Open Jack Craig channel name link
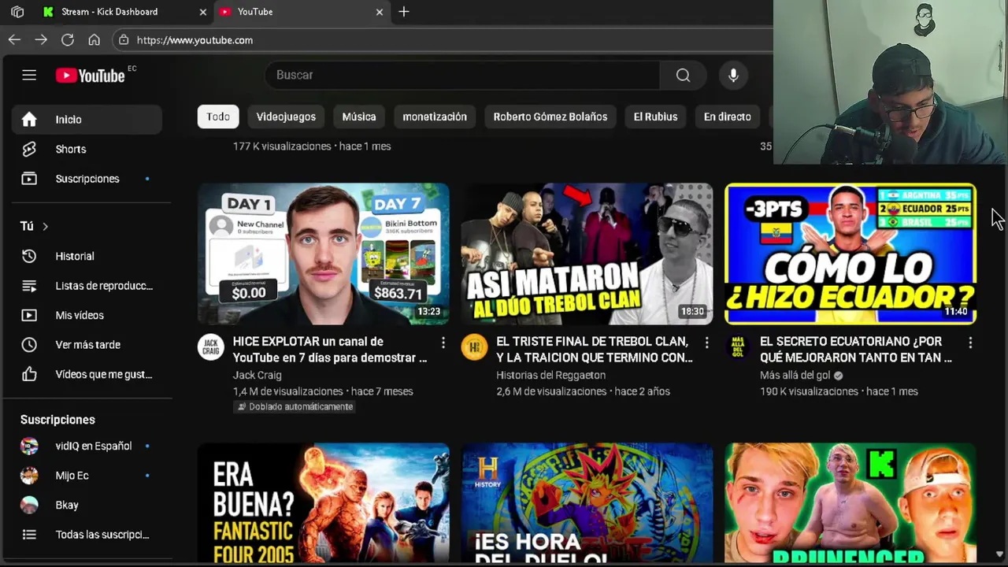Screen dimensions: 1008x567 coord(257,376)
